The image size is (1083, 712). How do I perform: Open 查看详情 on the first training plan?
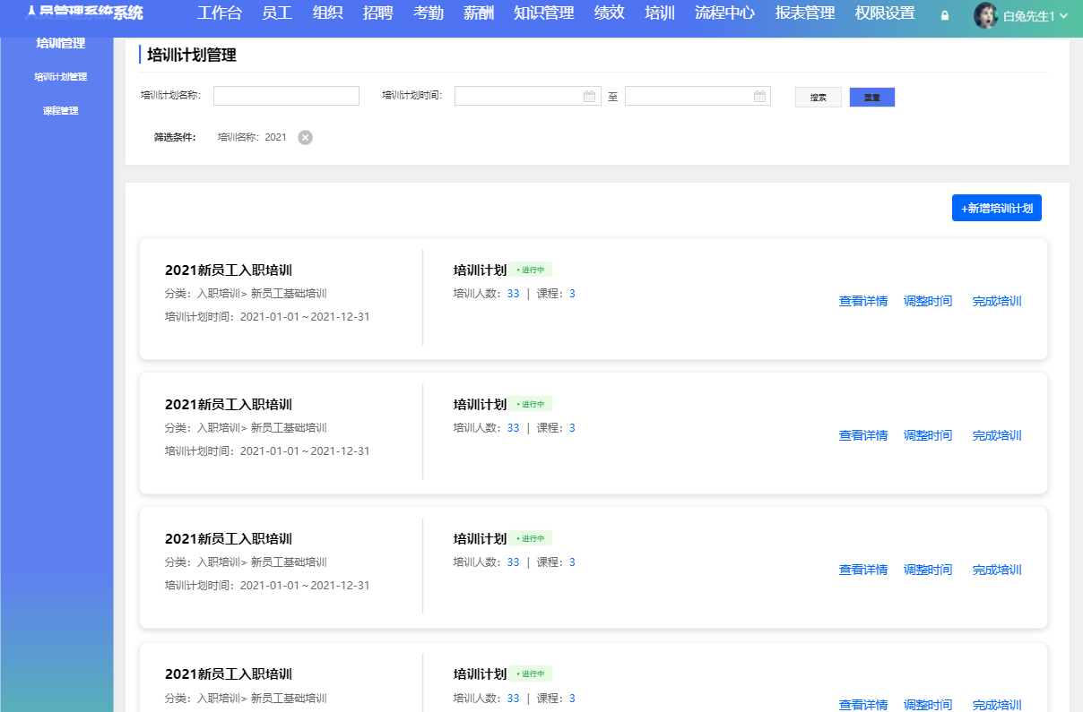862,301
